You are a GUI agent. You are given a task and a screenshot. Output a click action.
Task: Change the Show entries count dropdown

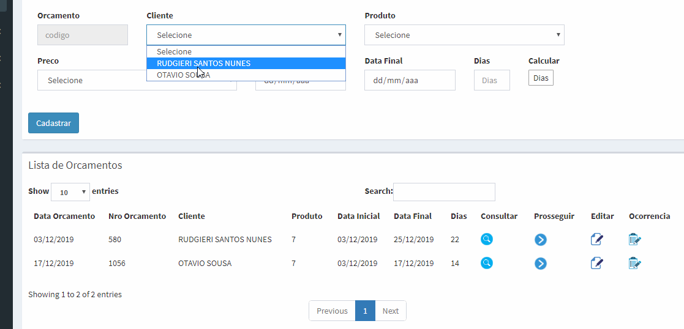pyautogui.click(x=70, y=192)
